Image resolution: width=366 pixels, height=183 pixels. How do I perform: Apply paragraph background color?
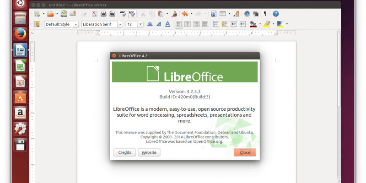(280, 24)
